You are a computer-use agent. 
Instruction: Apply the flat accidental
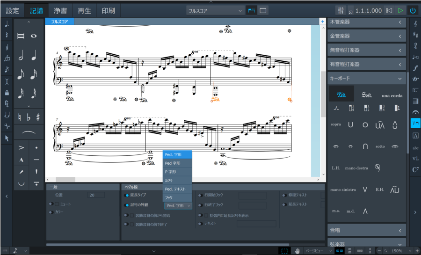click(x=29, y=117)
